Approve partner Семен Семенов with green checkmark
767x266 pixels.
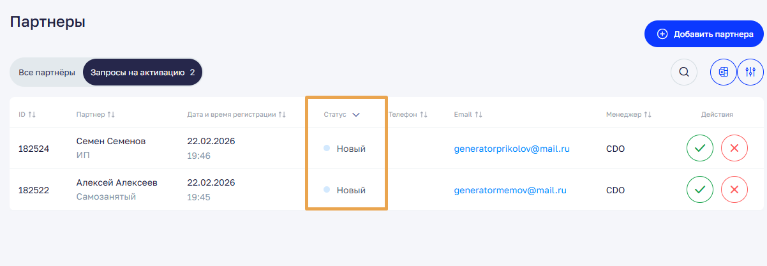click(700, 149)
